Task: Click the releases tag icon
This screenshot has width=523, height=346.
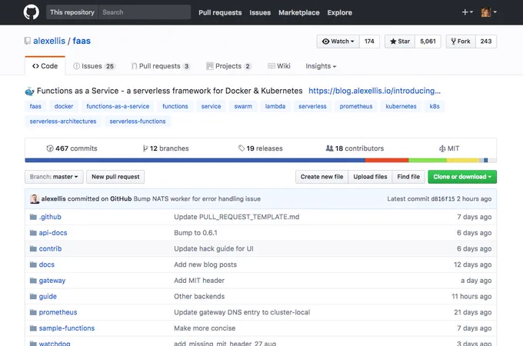Action: pyautogui.click(x=242, y=148)
